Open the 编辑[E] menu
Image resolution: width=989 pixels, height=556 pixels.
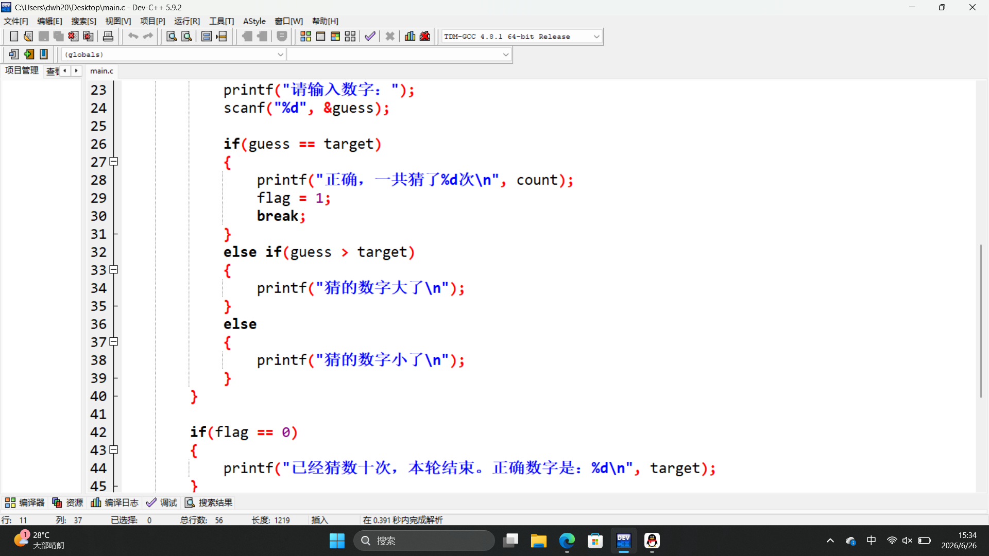tap(49, 21)
